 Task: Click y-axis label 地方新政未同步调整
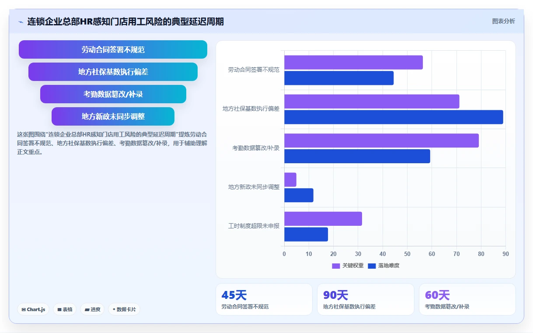[x=254, y=187]
